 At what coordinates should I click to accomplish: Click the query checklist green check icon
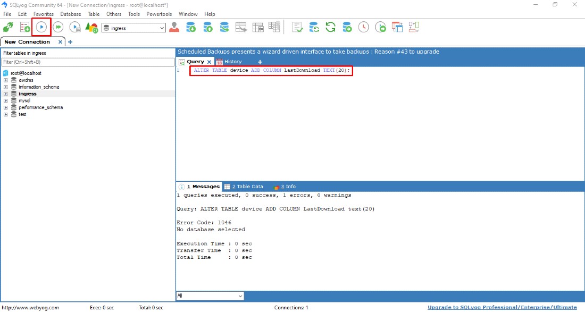[297, 27]
